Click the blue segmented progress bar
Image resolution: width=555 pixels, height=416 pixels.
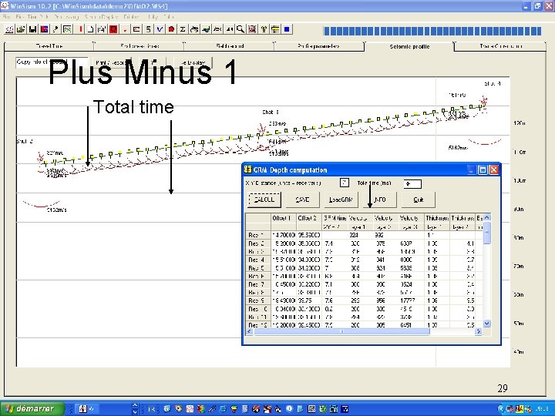[432, 31]
